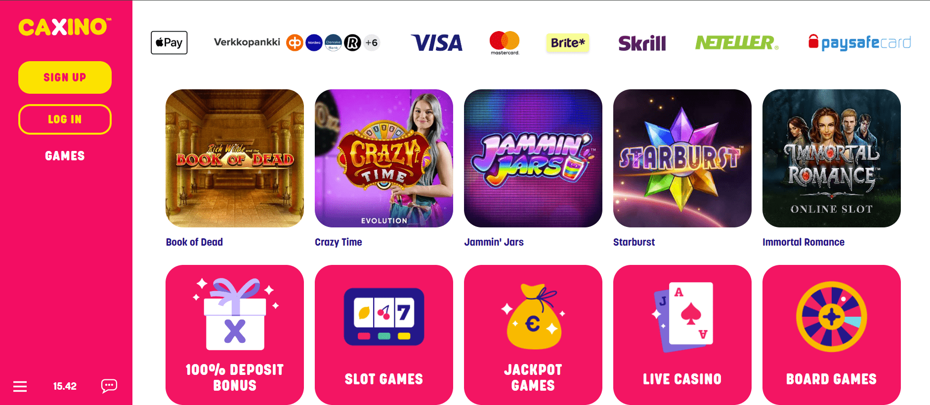Open the 100% Deposit Bonus tile
This screenshot has height=405, width=930.
pyautogui.click(x=235, y=335)
